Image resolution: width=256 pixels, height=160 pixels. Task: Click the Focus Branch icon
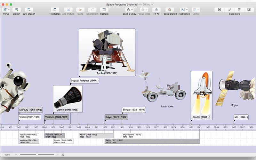click(170, 10)
